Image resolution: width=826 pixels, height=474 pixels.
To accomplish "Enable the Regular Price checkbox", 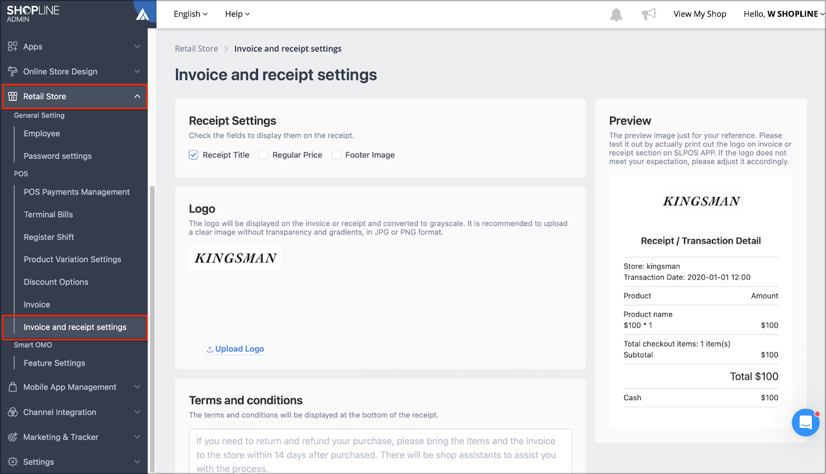I will click(x=263, y=155).
